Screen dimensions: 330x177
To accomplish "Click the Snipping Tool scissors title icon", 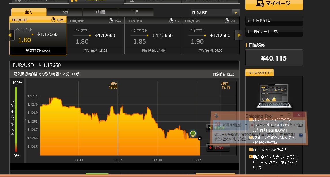I will tap(216, 115).
